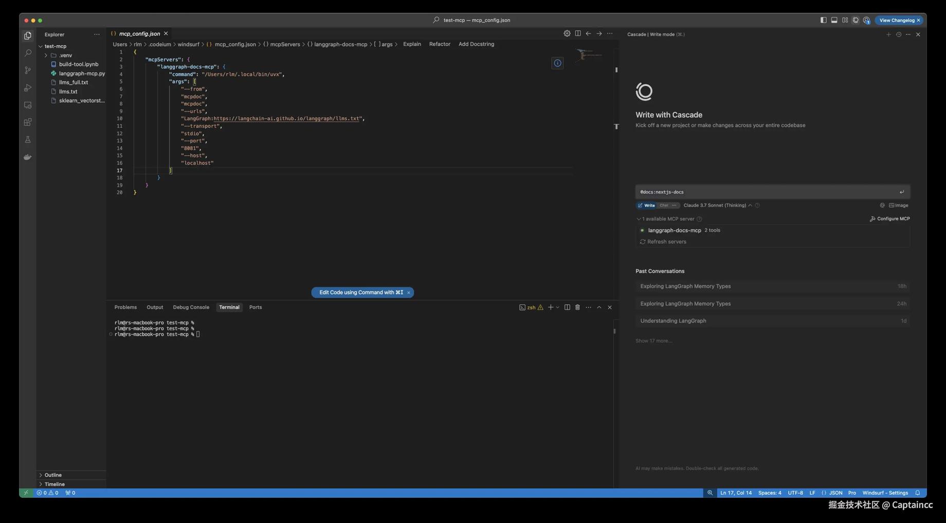Attach an Image to Cascade prompt
This screenshot has height=523, width=946.
[x=898, y=206]
